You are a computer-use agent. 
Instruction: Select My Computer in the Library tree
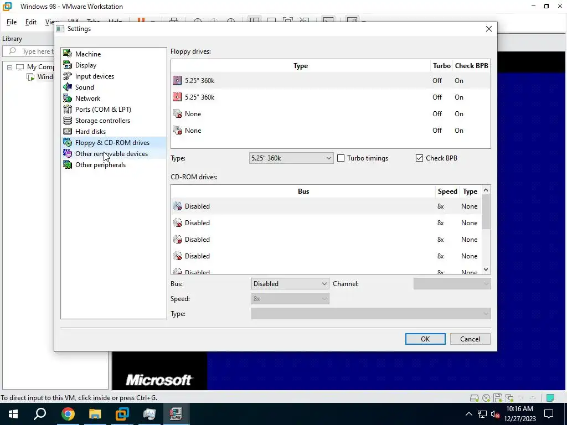(x=35, y=67)
